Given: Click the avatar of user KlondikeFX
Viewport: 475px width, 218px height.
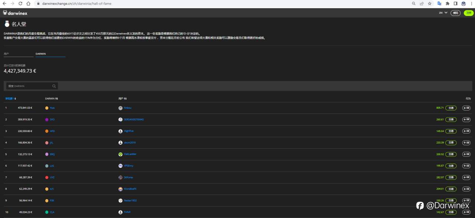Looking at the screenshot, I should [120, 189].
